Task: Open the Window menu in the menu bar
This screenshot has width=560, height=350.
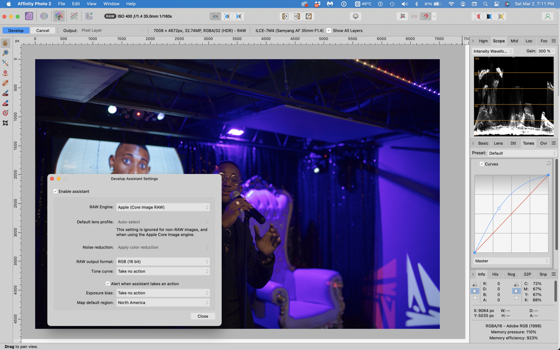Action: pos(111,4)
